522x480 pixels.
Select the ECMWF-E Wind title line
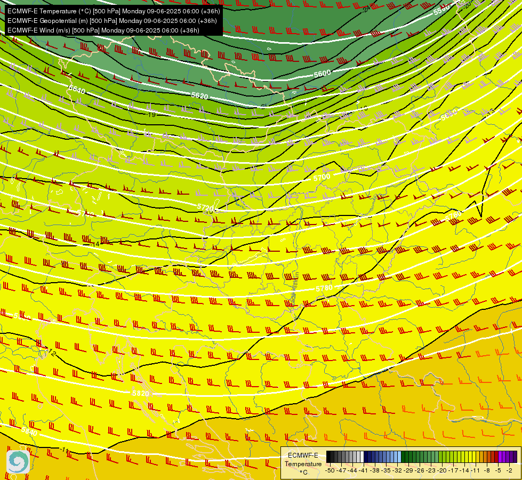(103, 30)
